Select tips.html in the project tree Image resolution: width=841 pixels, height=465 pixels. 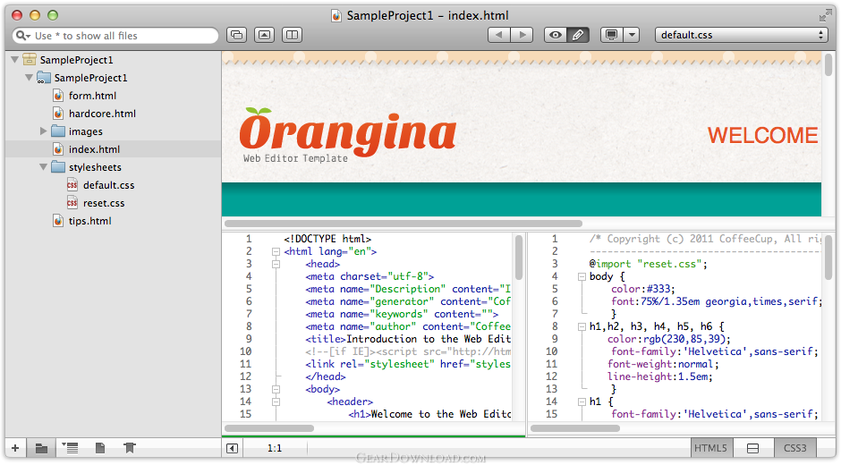(89, 221)
